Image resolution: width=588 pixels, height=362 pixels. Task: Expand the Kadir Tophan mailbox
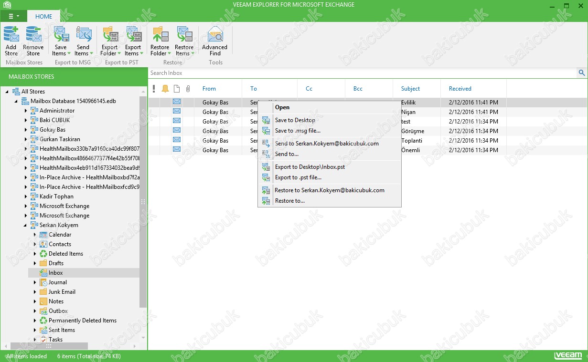tap(26, 197)
